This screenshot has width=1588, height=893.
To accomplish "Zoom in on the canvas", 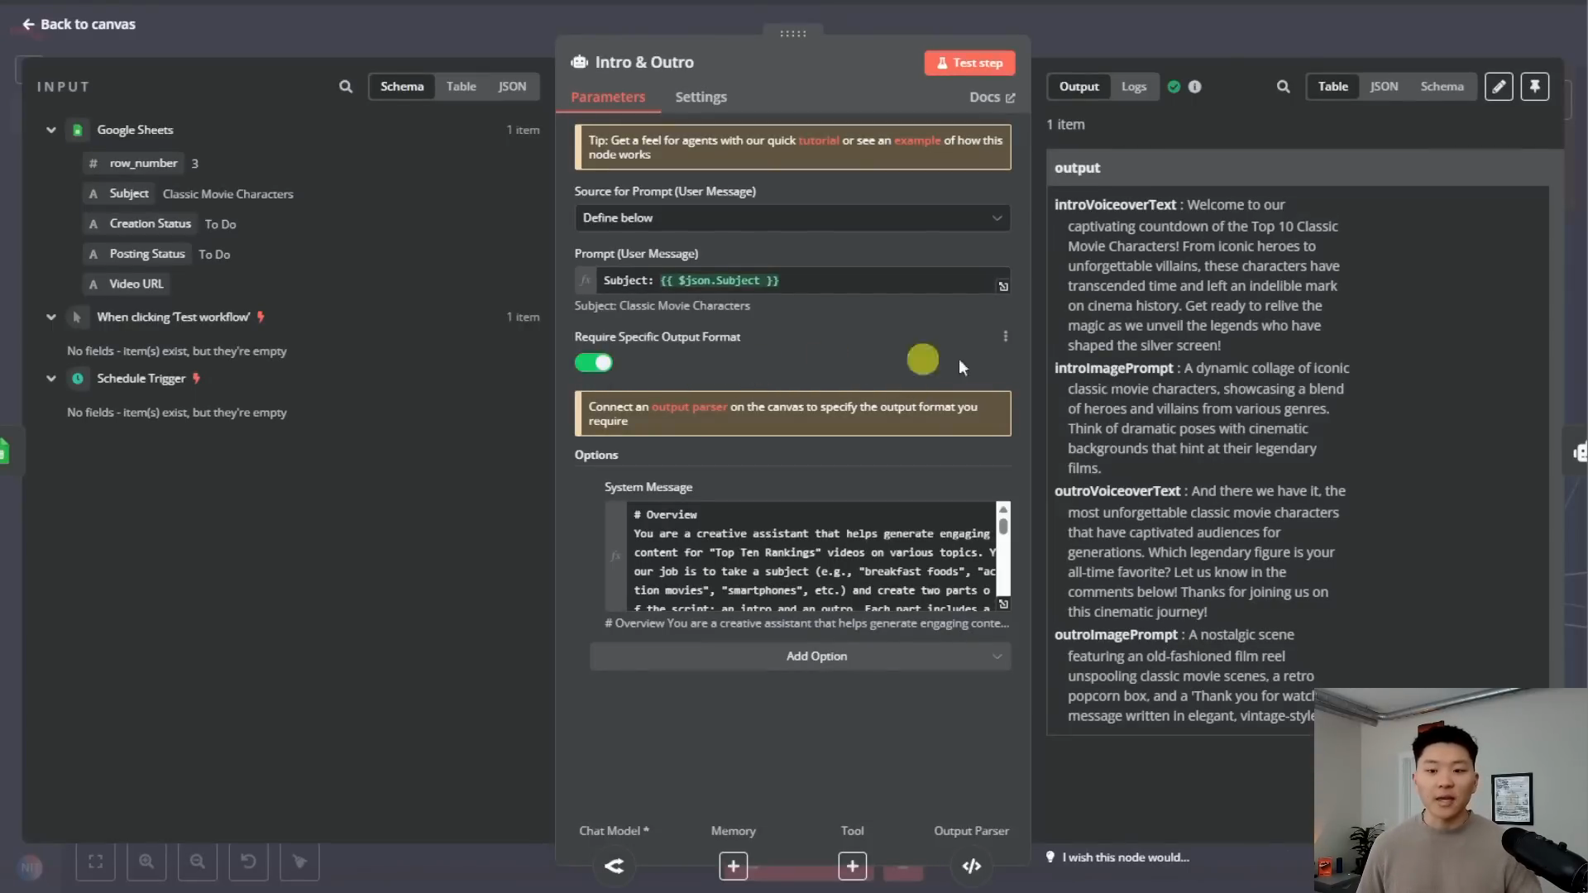I will [146, 862].
